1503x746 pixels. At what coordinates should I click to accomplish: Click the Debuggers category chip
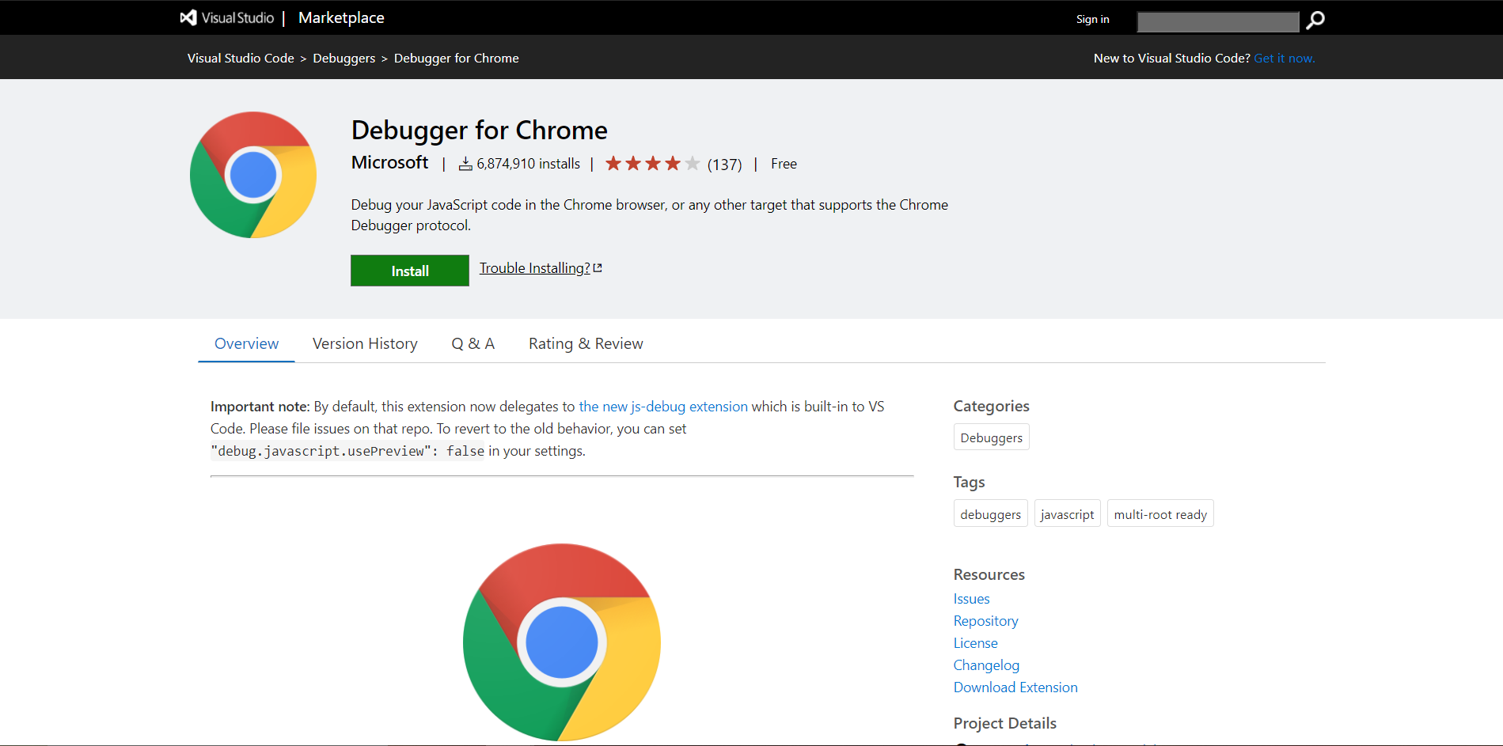point(992,437)
